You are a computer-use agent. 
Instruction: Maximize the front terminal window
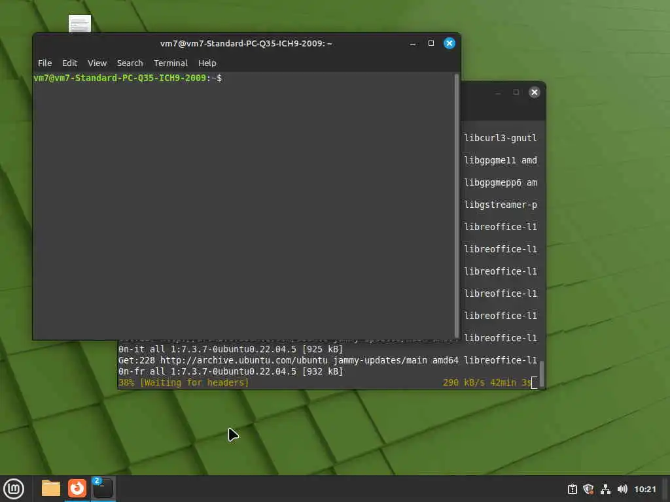(x=431, y=43)
